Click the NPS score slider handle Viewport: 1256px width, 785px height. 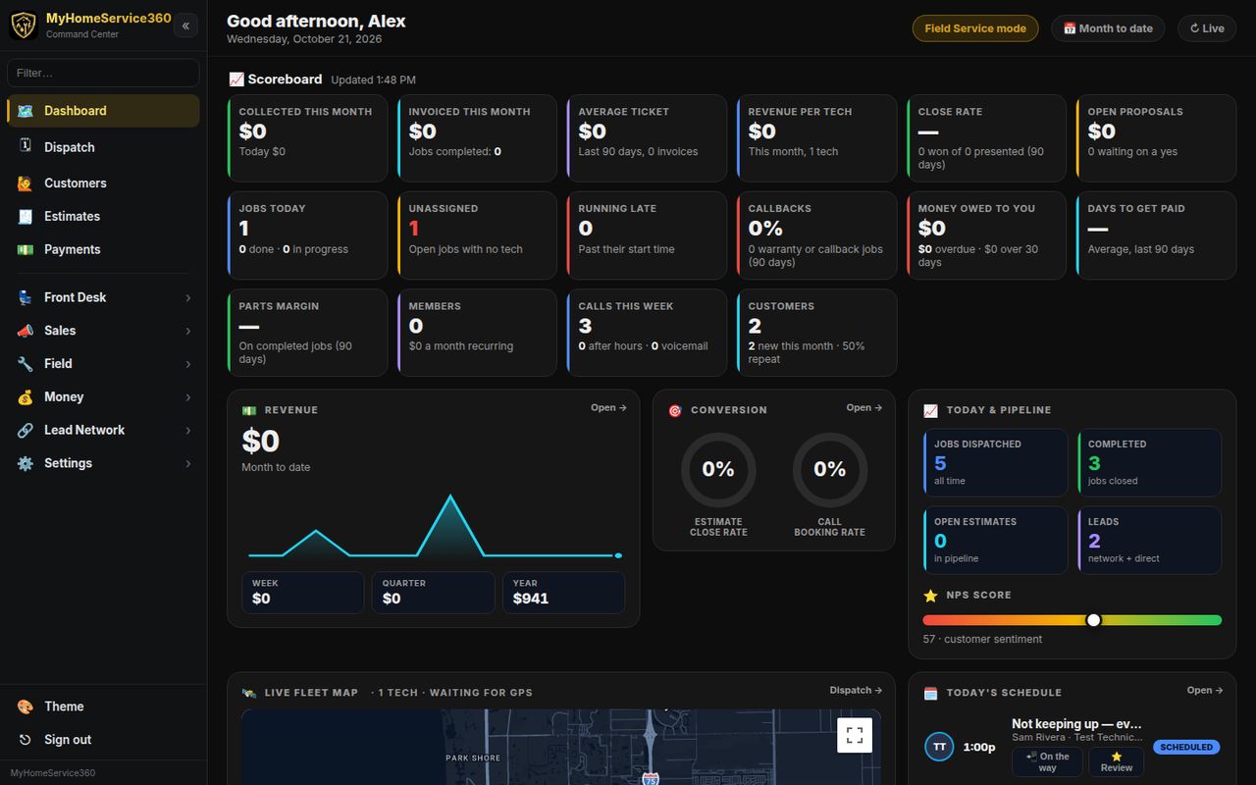click(x=1094, y=620)
